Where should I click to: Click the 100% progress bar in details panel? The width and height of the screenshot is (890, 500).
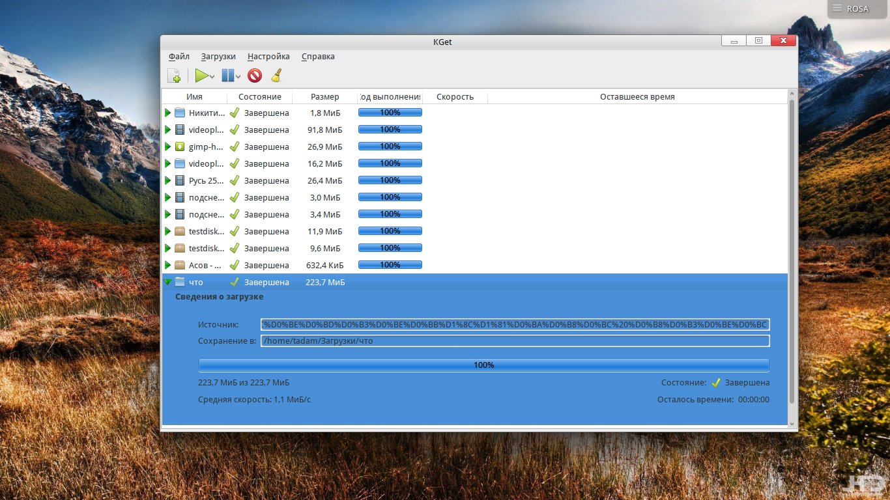tap(483, 365)
